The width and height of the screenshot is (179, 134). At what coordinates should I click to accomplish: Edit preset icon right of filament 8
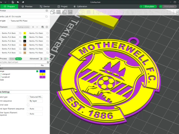point(48,45)
